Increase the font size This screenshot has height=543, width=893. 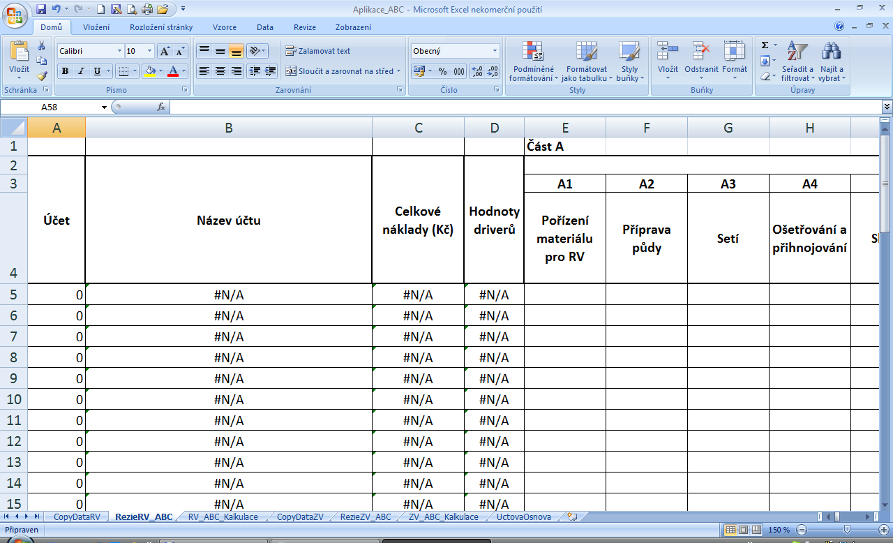point(165,51)
